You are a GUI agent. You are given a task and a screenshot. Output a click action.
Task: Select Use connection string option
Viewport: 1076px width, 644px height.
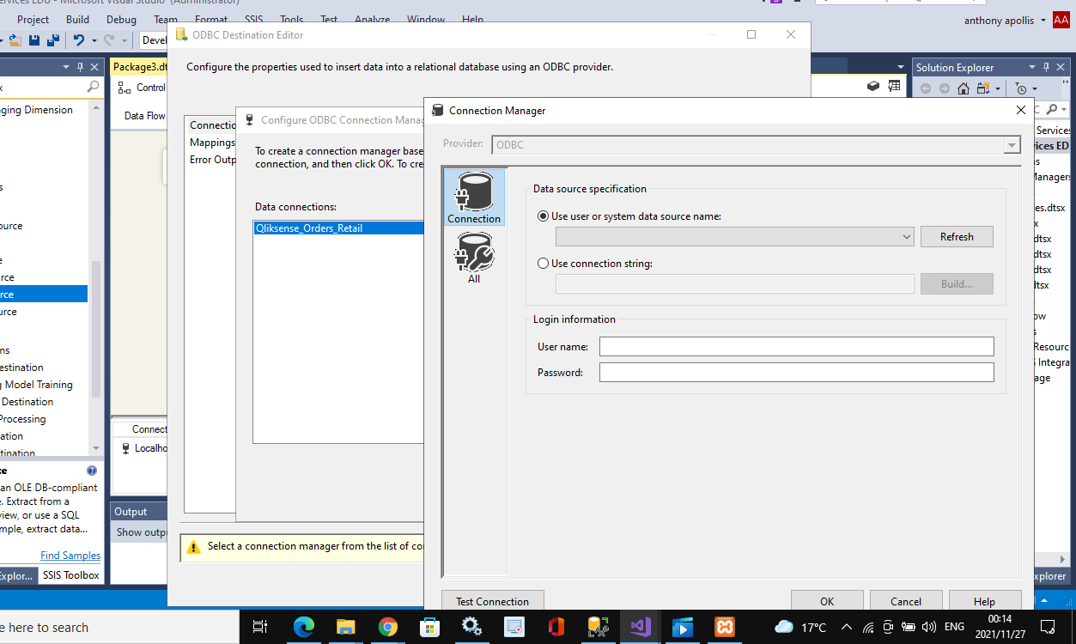coord(543,264)
